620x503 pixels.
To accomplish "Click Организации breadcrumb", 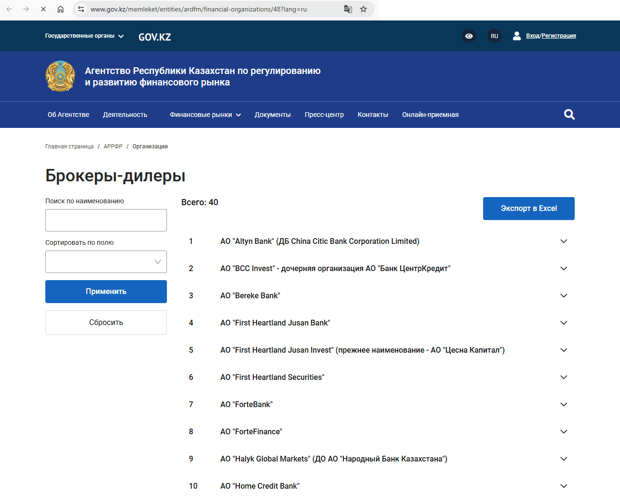I will coord(150,147).
